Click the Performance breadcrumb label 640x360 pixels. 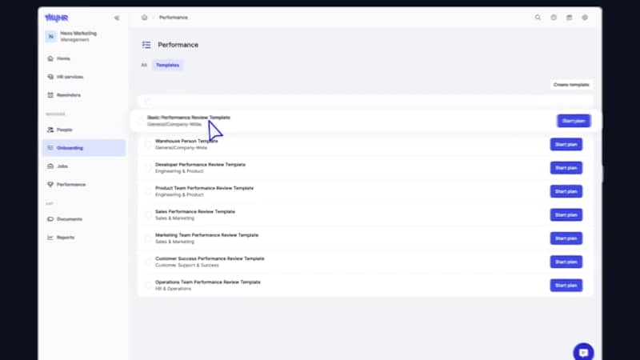click(x=174, y=18)
